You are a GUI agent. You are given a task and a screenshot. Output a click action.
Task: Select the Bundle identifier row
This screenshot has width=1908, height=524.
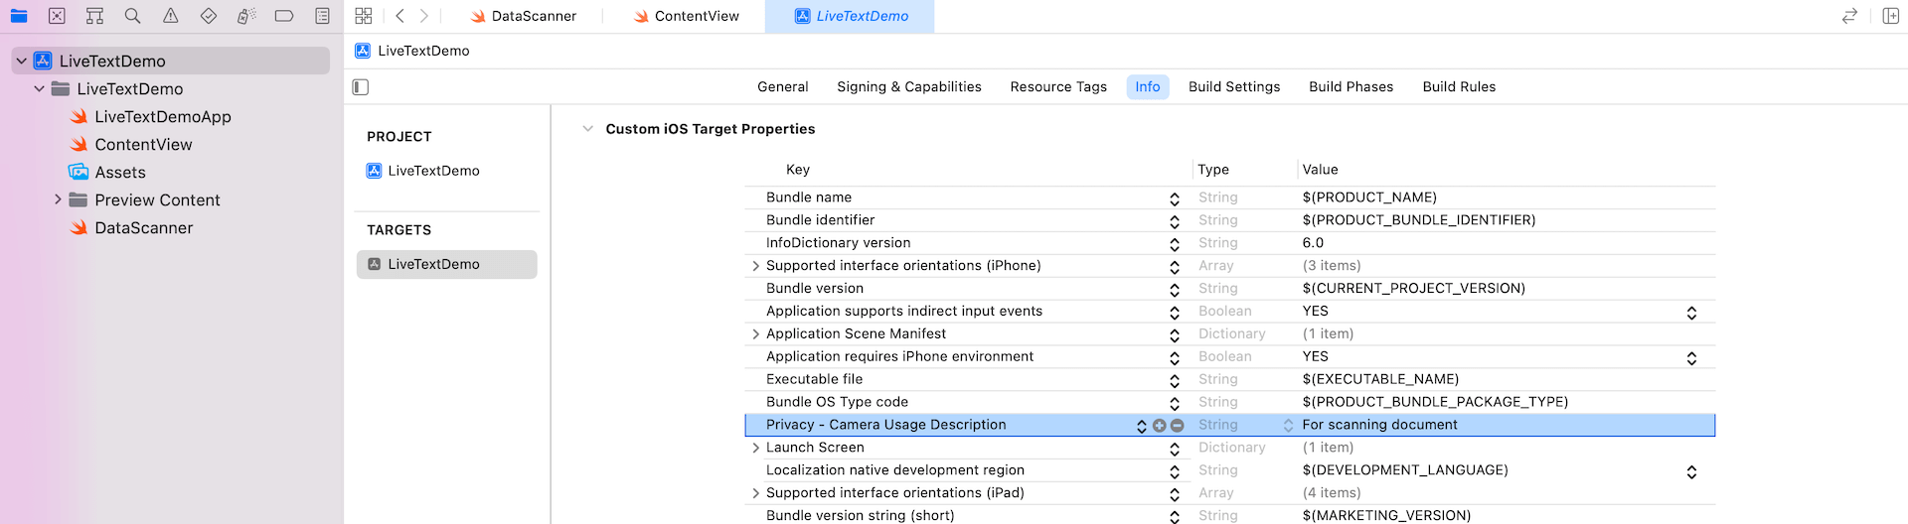point(1229,220)
